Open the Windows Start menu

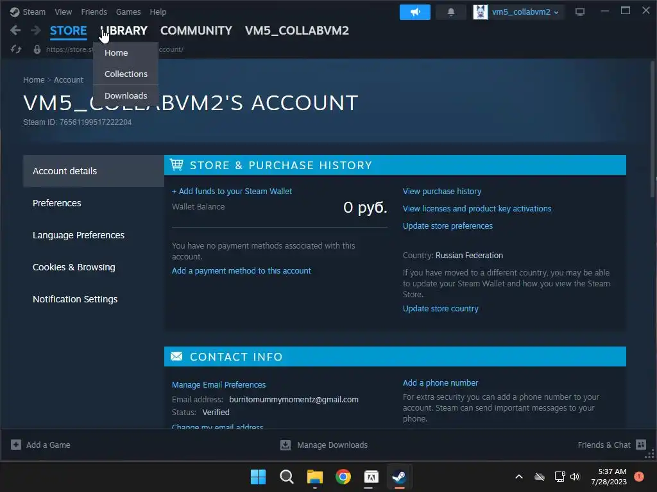258,477
